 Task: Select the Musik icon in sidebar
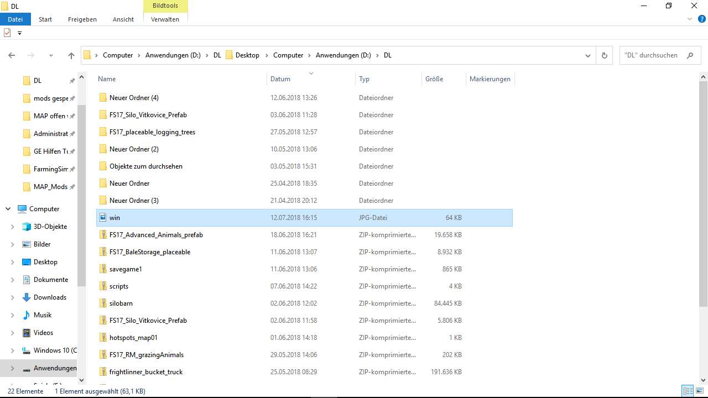click(26, 315)
